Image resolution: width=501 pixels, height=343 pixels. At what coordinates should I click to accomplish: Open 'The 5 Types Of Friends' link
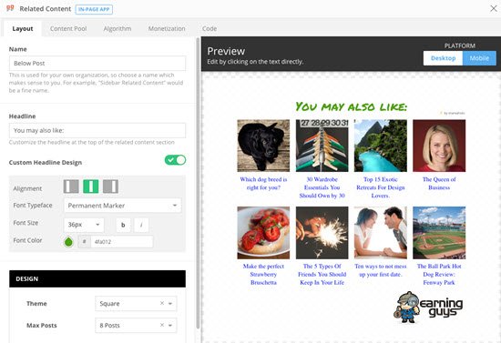322,275
